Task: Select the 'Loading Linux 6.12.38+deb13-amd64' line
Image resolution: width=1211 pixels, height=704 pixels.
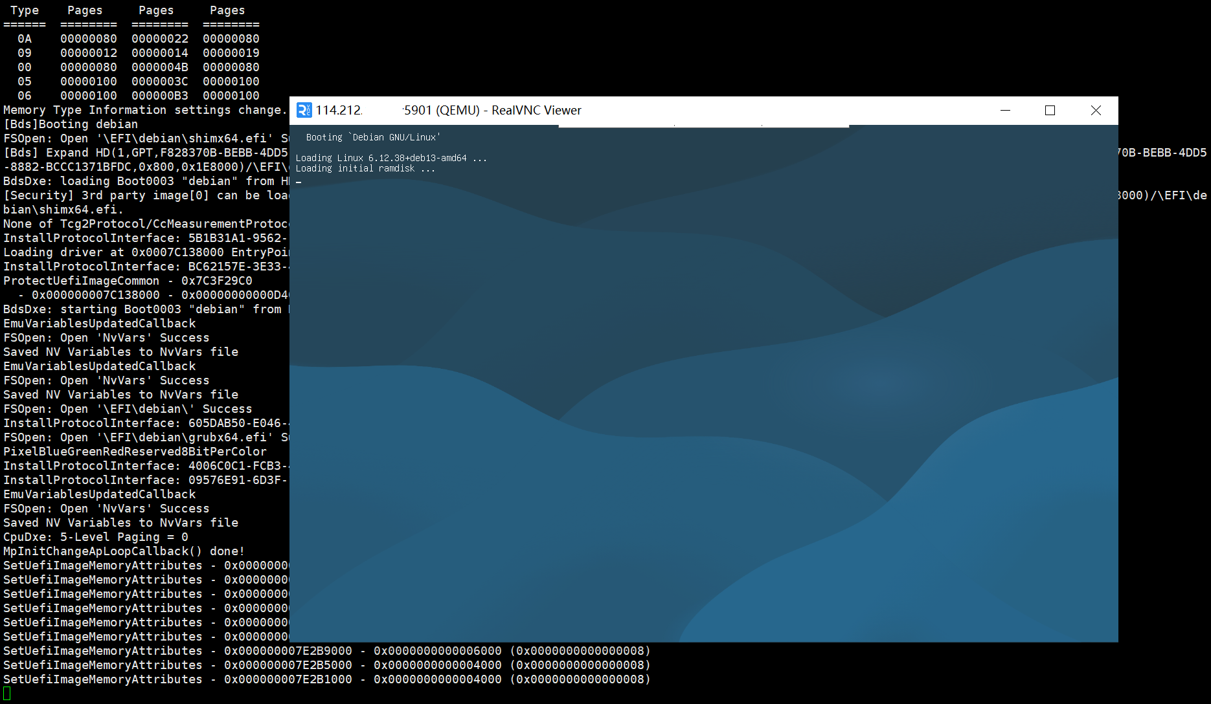Action: click(x=392, y=157)
